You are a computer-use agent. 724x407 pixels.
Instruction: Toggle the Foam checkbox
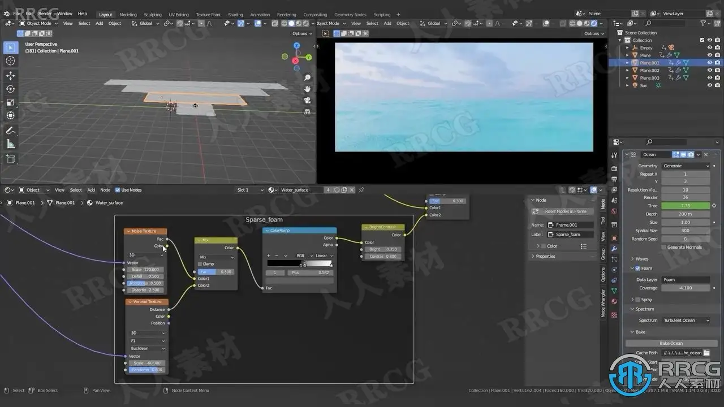pos(637,269)
